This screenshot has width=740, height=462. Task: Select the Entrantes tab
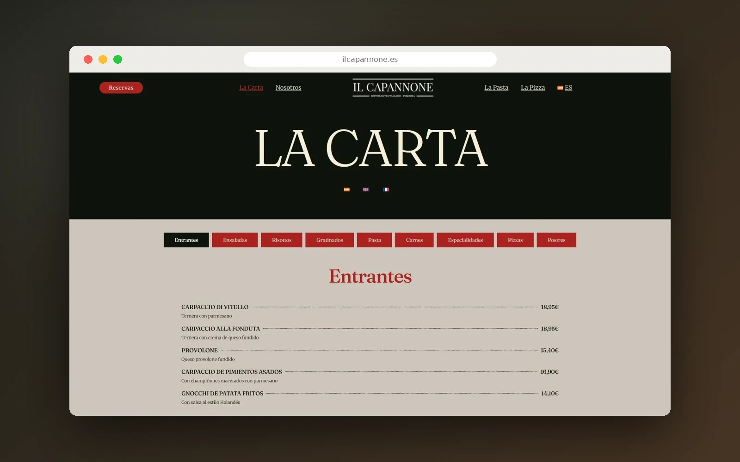click(x=186, y=240)
